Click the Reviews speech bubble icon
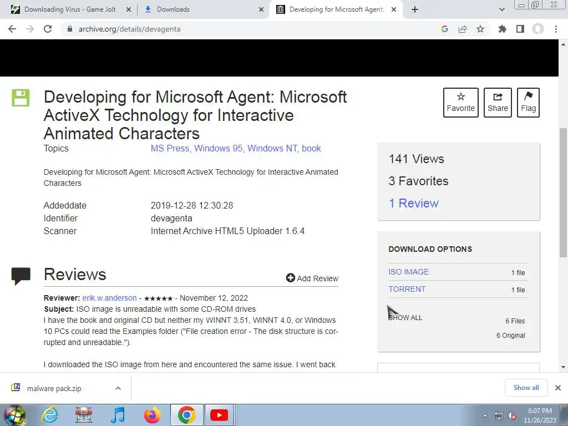 [21, 276]
